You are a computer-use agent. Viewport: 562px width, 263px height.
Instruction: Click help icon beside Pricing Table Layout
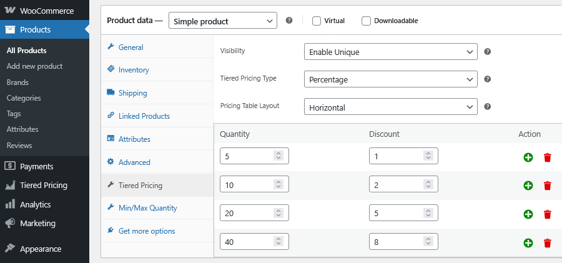click(488, 107)
